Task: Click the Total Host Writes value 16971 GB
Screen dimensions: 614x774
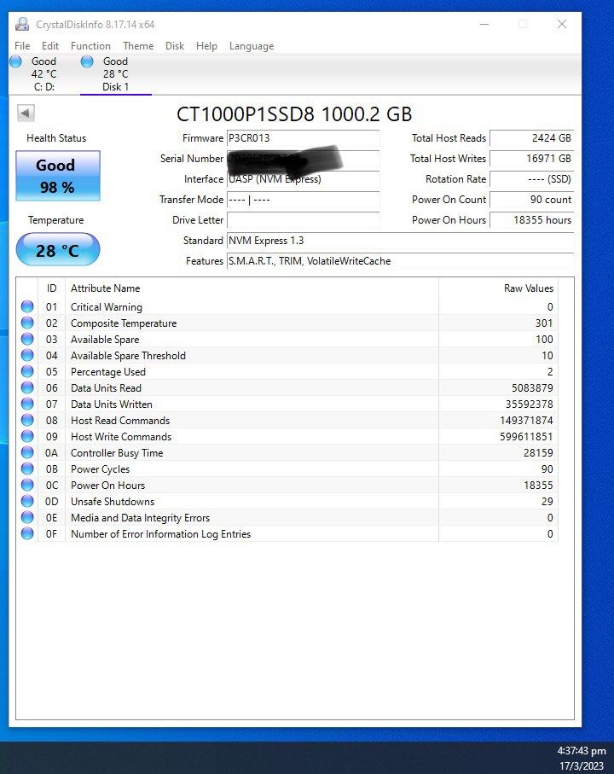Action: 531,159
